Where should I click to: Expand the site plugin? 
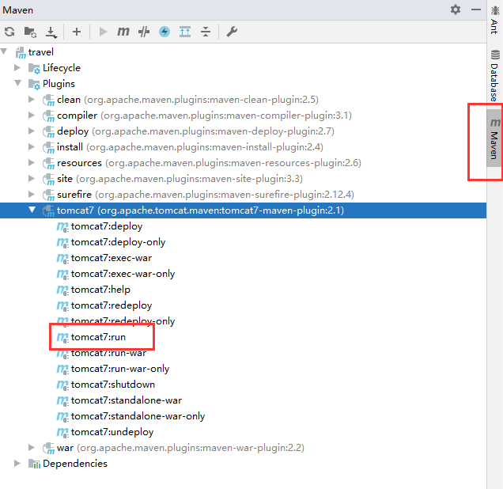32,178
